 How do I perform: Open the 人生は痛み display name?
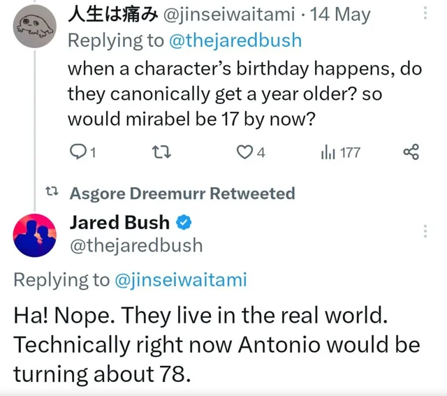(113, 15)
